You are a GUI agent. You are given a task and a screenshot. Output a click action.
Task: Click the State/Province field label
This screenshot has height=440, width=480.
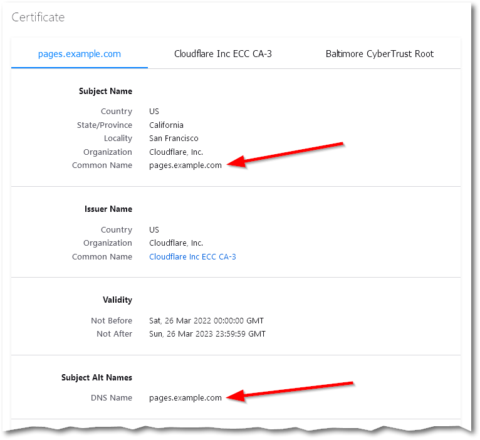(104, 125)
